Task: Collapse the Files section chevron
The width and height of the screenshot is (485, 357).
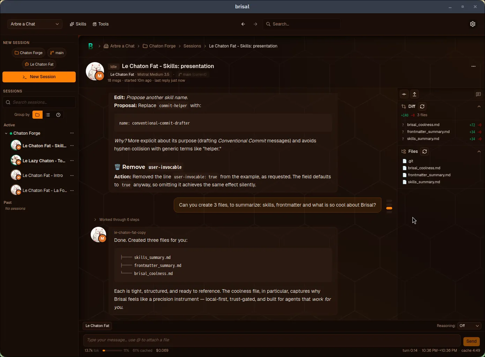Action: (x=479, y=151)
